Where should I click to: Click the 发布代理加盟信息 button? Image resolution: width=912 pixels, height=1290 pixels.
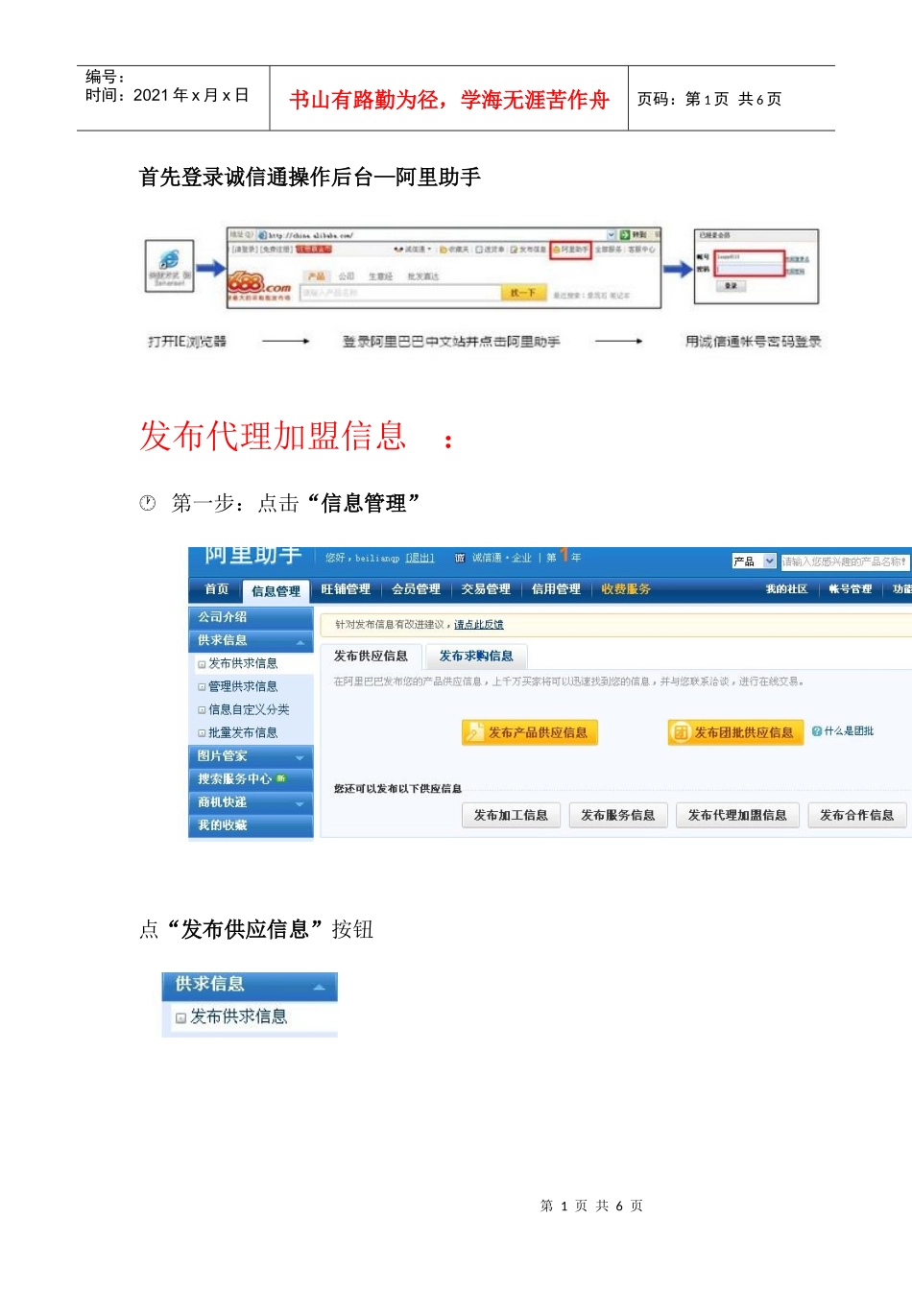pos(737,815)
